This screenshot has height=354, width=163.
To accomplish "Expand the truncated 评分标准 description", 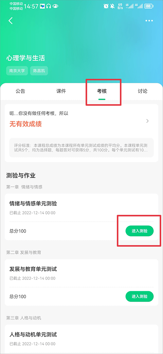I will tap(81, 148).
